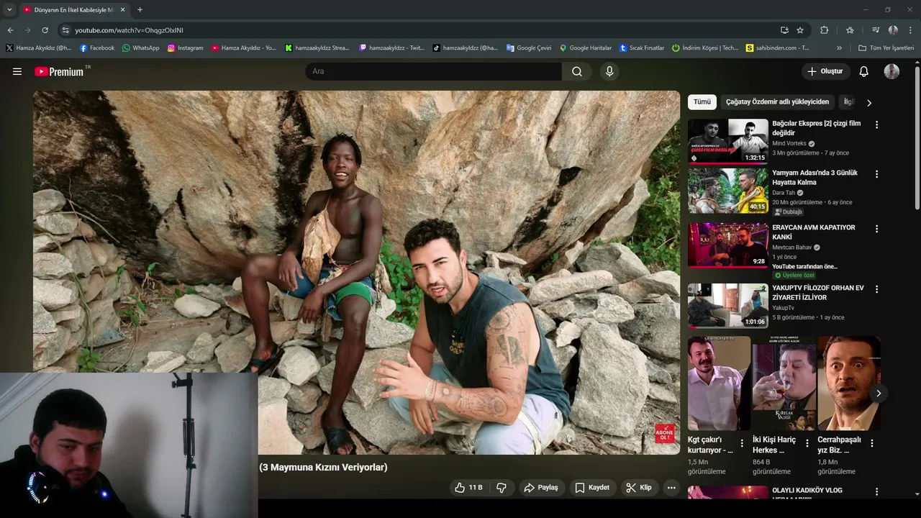This screenshot has width=921, height=518.
Task: Open a new browser tab with plus
Action: (140, 9)
